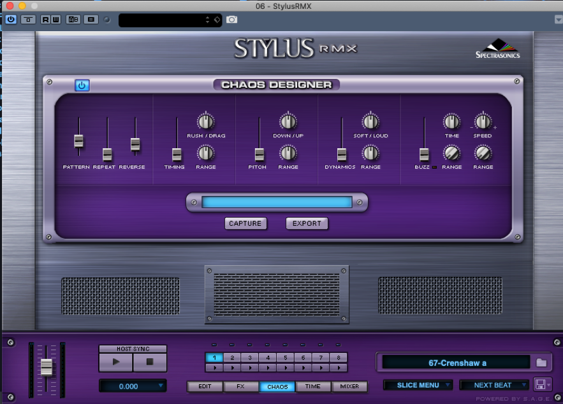Viewport: 563px width, 404px height.
Task: Switch to the MIXER page
Action: 349,386
